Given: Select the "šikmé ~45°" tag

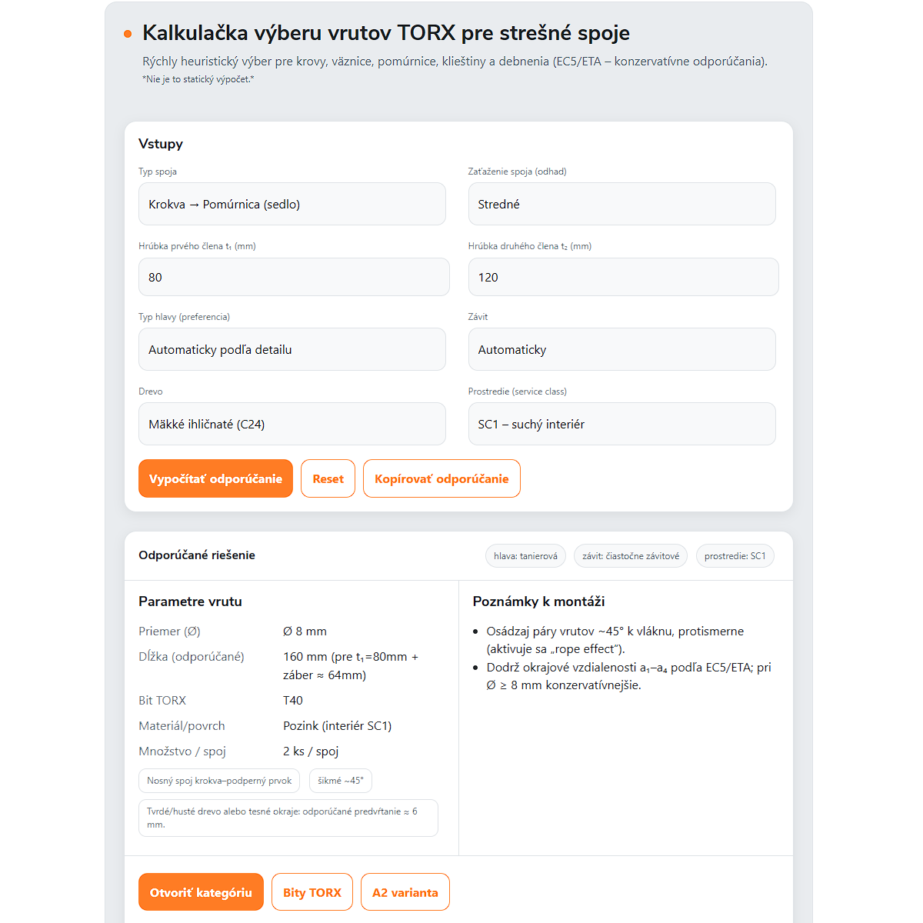Looking at the screenshot, I should point(341,780).
